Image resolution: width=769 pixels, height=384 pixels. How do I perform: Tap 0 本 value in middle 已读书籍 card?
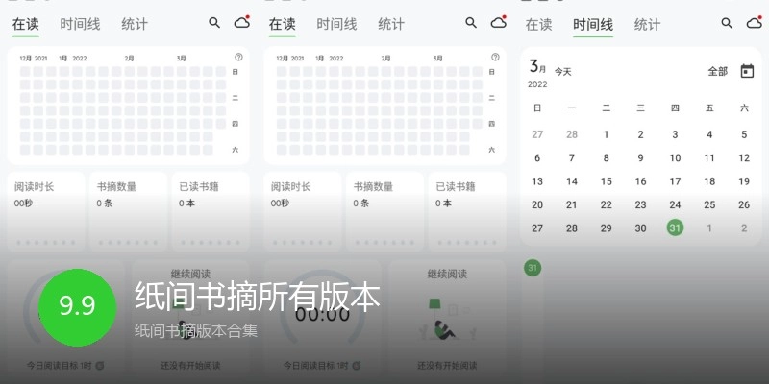443,203
